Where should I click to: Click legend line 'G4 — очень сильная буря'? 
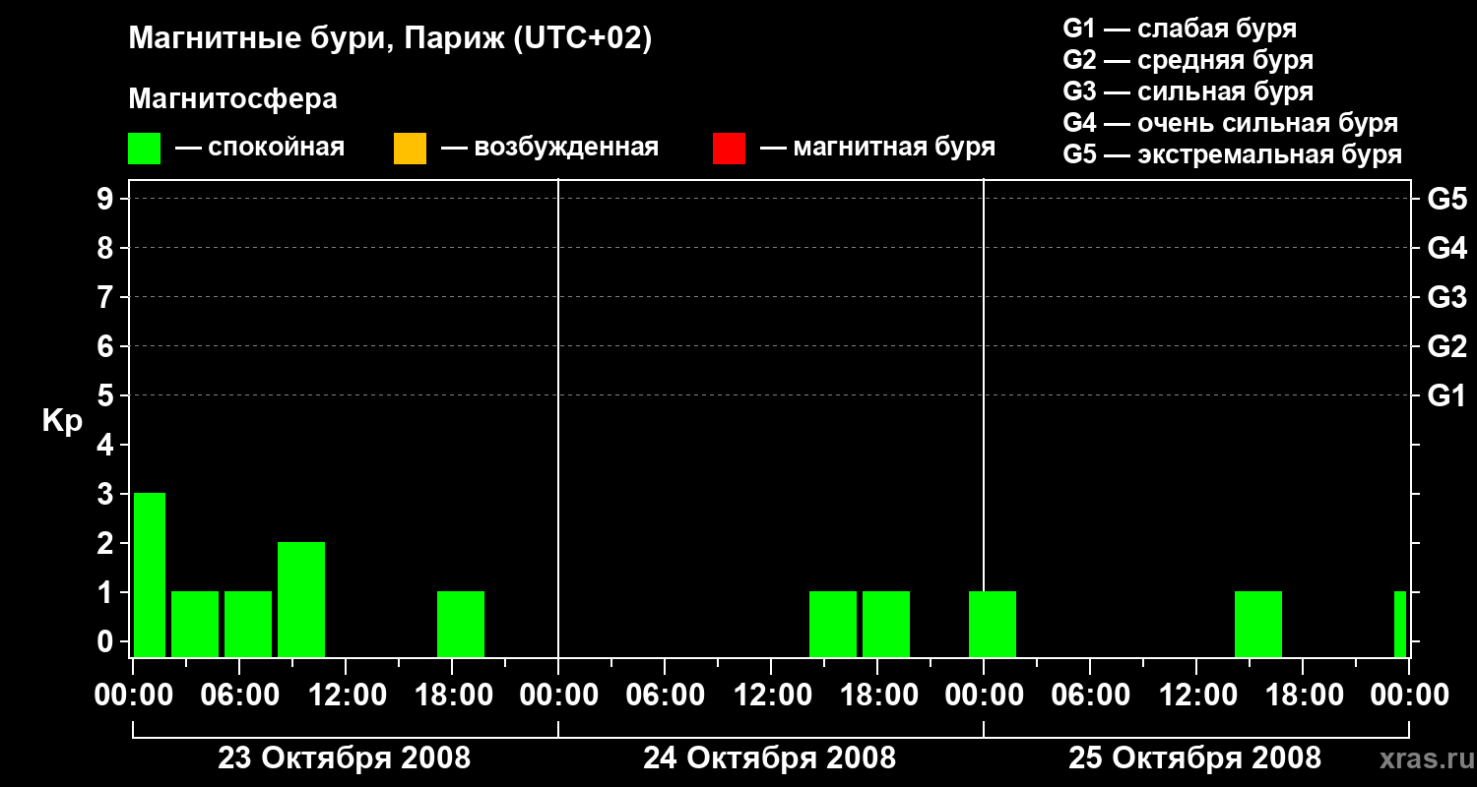(x=1230, y=123)
